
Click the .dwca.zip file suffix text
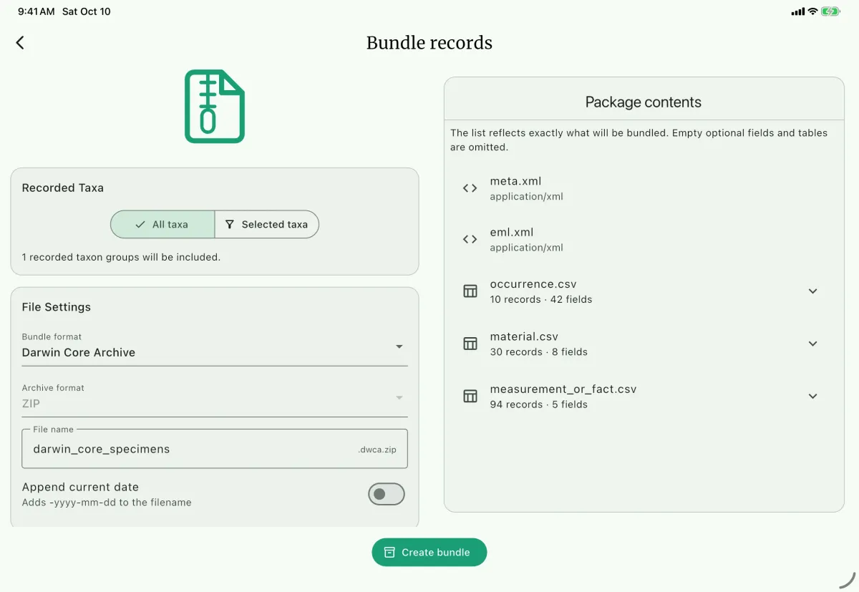coord(377,450)
